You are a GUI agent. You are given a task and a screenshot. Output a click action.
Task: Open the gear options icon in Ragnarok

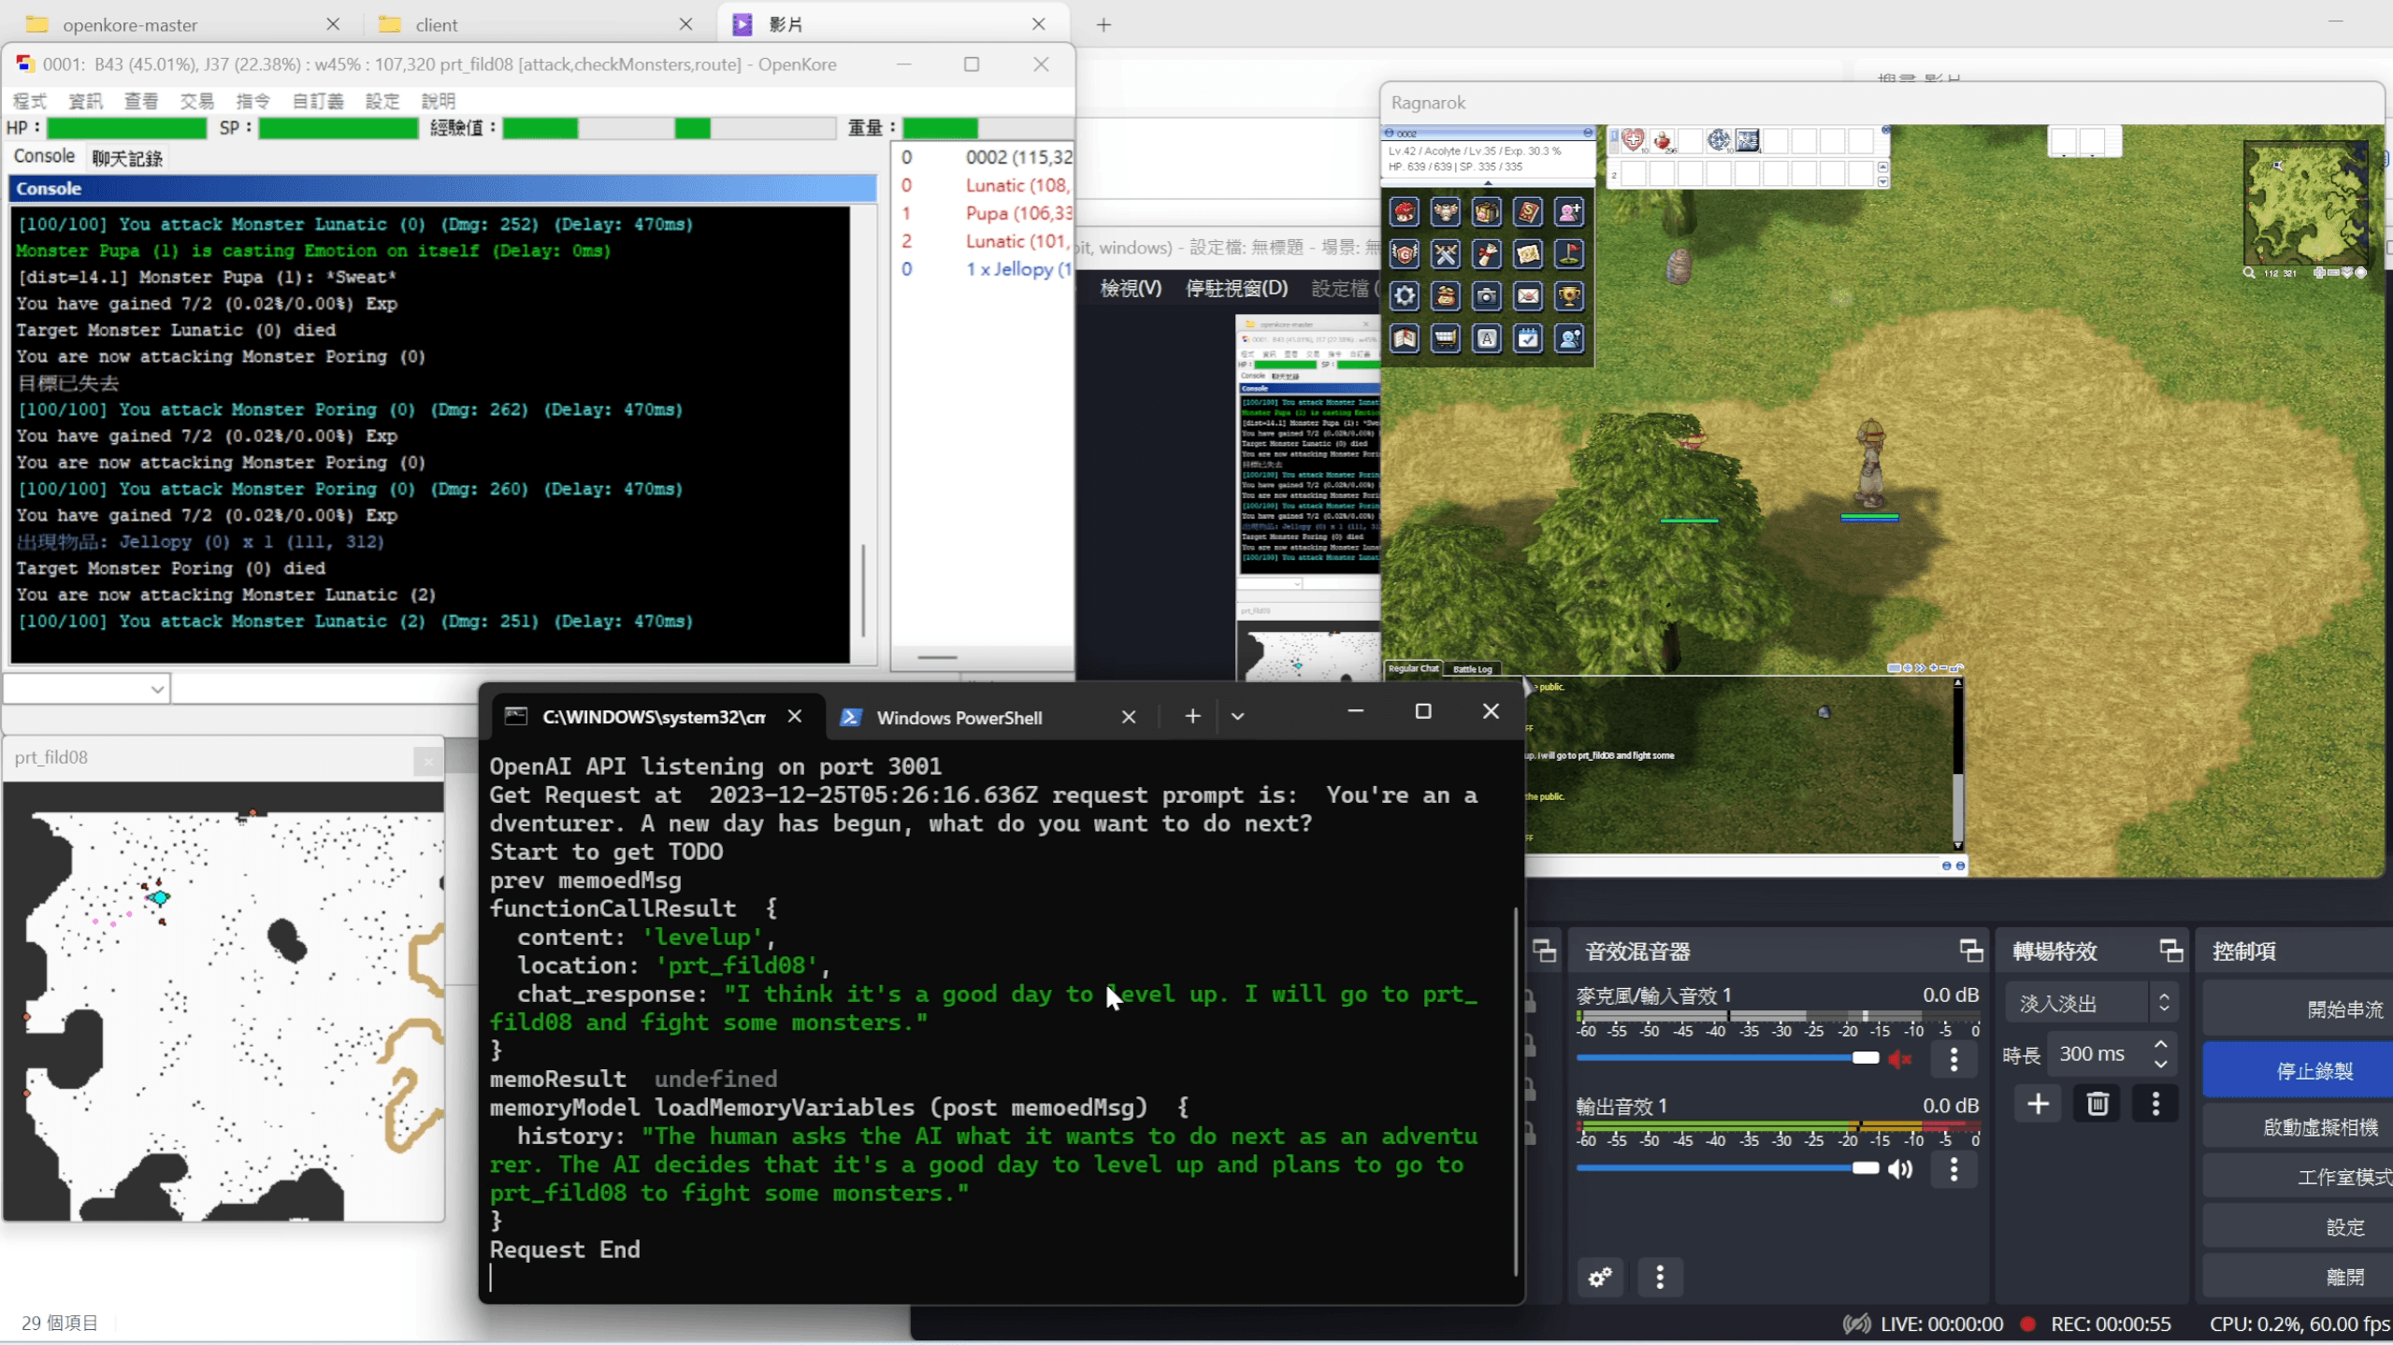click(1405, 296)
